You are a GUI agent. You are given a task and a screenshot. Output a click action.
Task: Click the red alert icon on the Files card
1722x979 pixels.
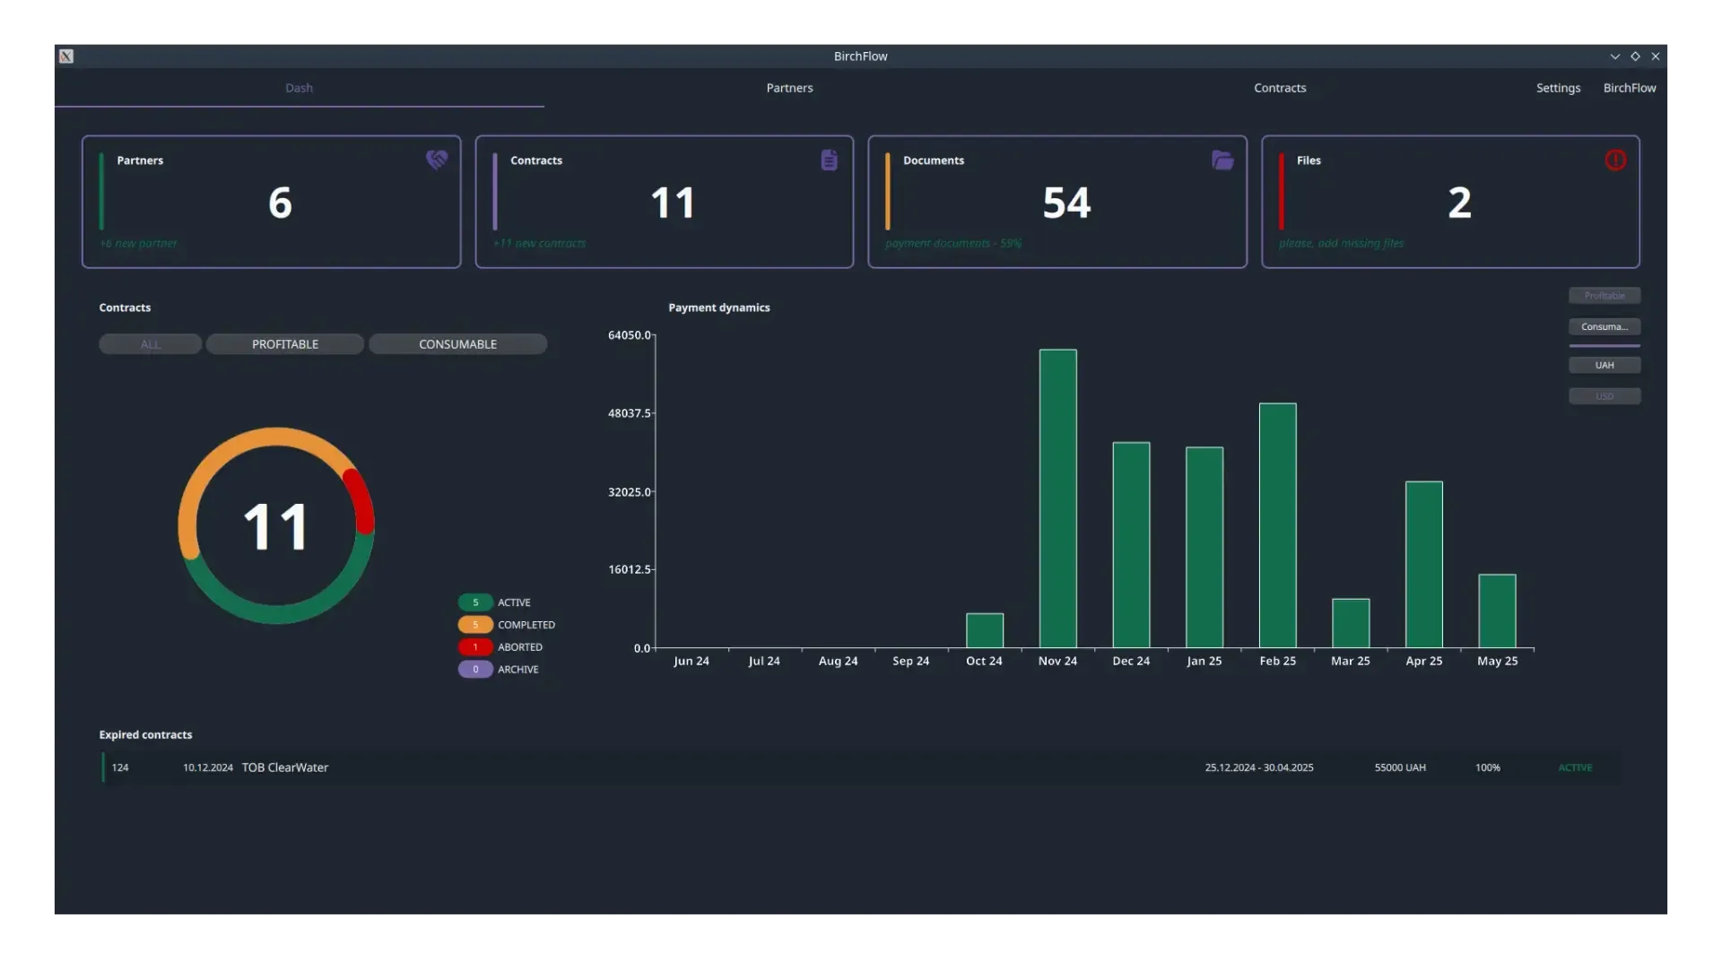[x=1614, y=160]
